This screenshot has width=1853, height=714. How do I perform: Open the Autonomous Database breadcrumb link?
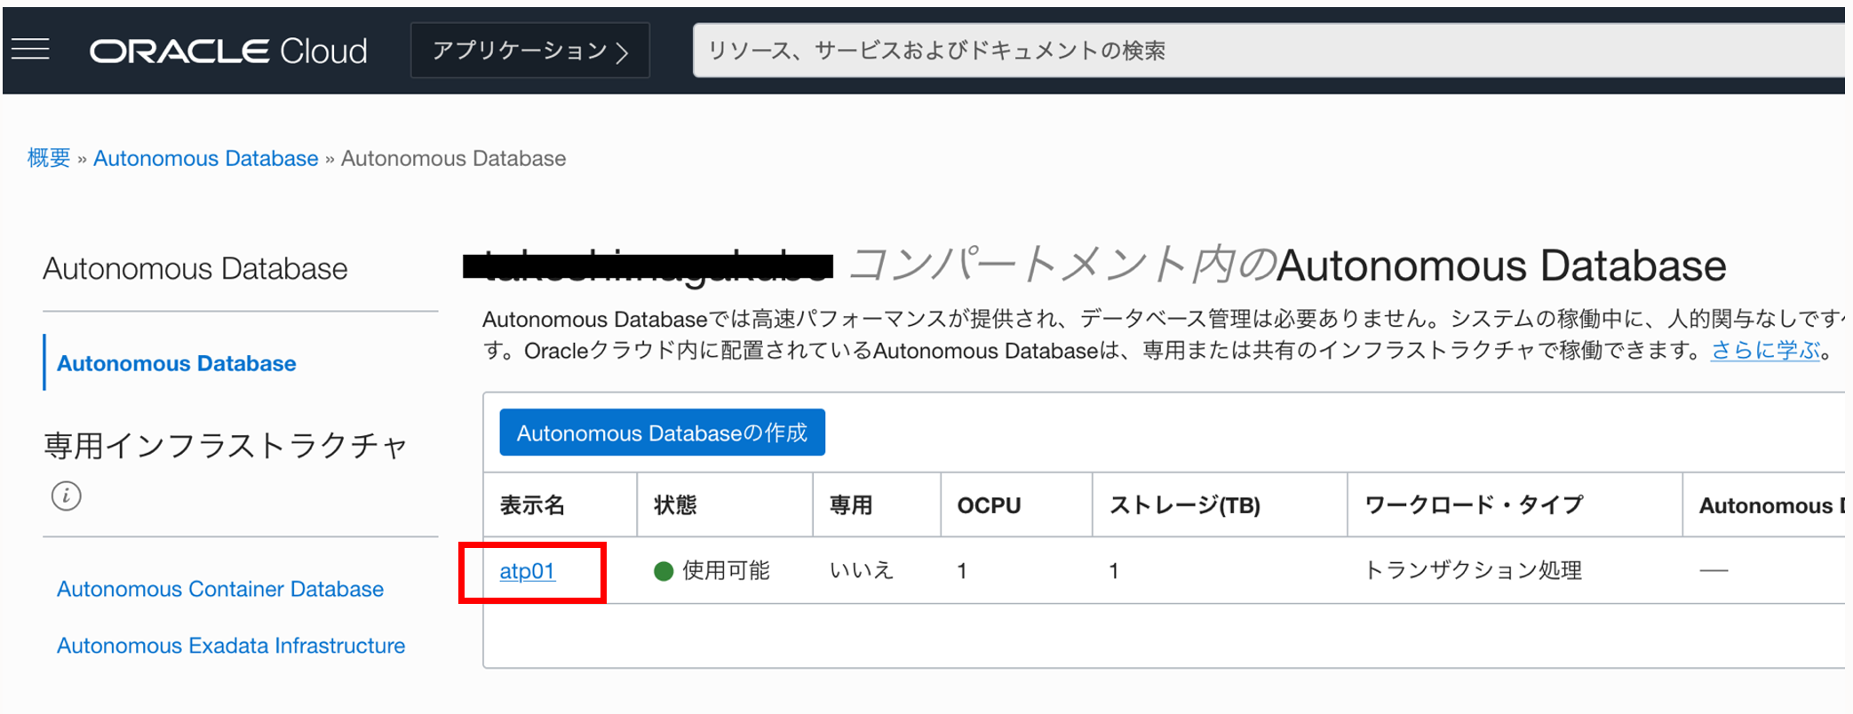coord(205,158)
